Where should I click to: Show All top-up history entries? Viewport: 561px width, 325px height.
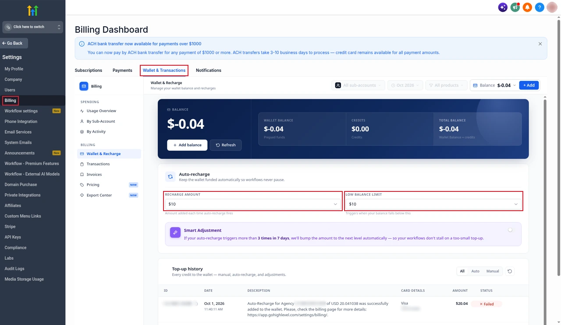[462, 271]
